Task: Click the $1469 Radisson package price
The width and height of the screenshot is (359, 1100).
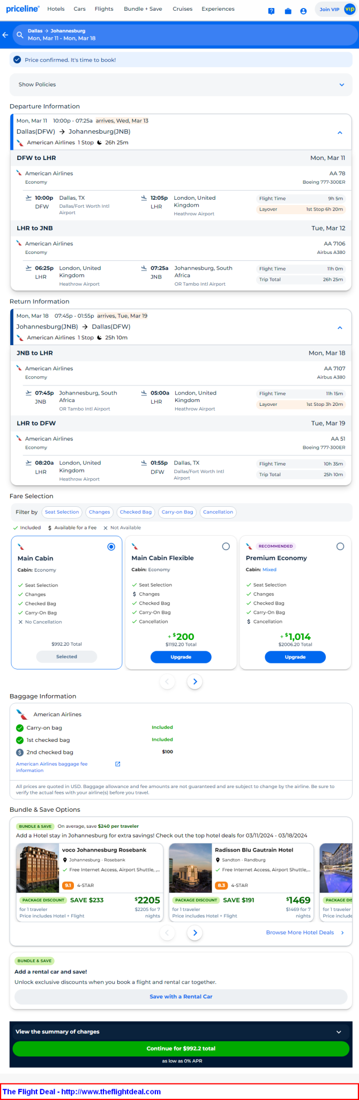Action: [298, 900]
